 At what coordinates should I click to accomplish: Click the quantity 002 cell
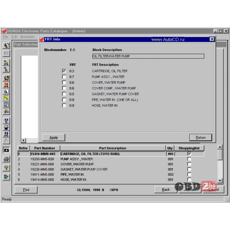point(171,174)
